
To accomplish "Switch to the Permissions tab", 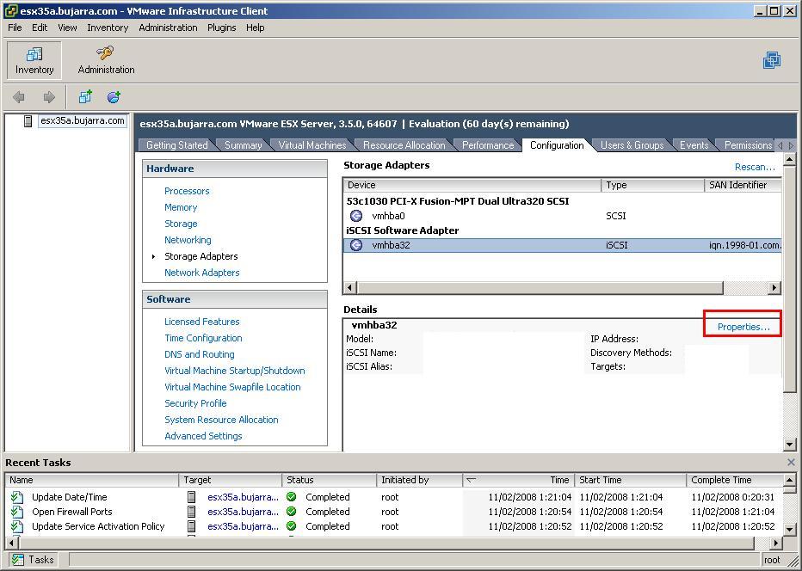I will [748, 145].
